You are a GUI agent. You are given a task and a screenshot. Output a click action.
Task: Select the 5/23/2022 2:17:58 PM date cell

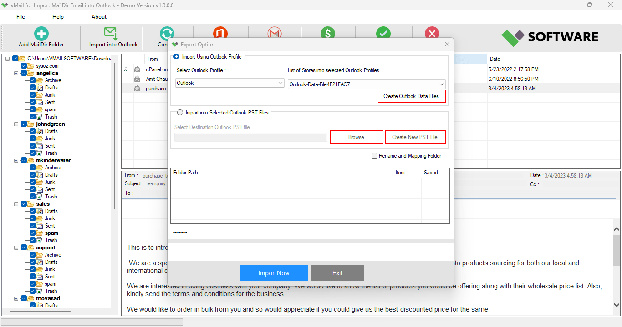coord(513,69)
